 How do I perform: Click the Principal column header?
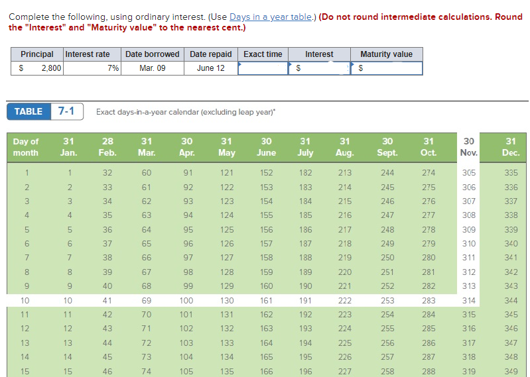(37, 54)
